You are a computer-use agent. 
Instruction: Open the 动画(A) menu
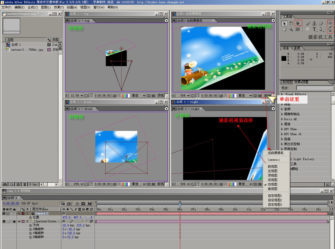click(x=72, y=7)
